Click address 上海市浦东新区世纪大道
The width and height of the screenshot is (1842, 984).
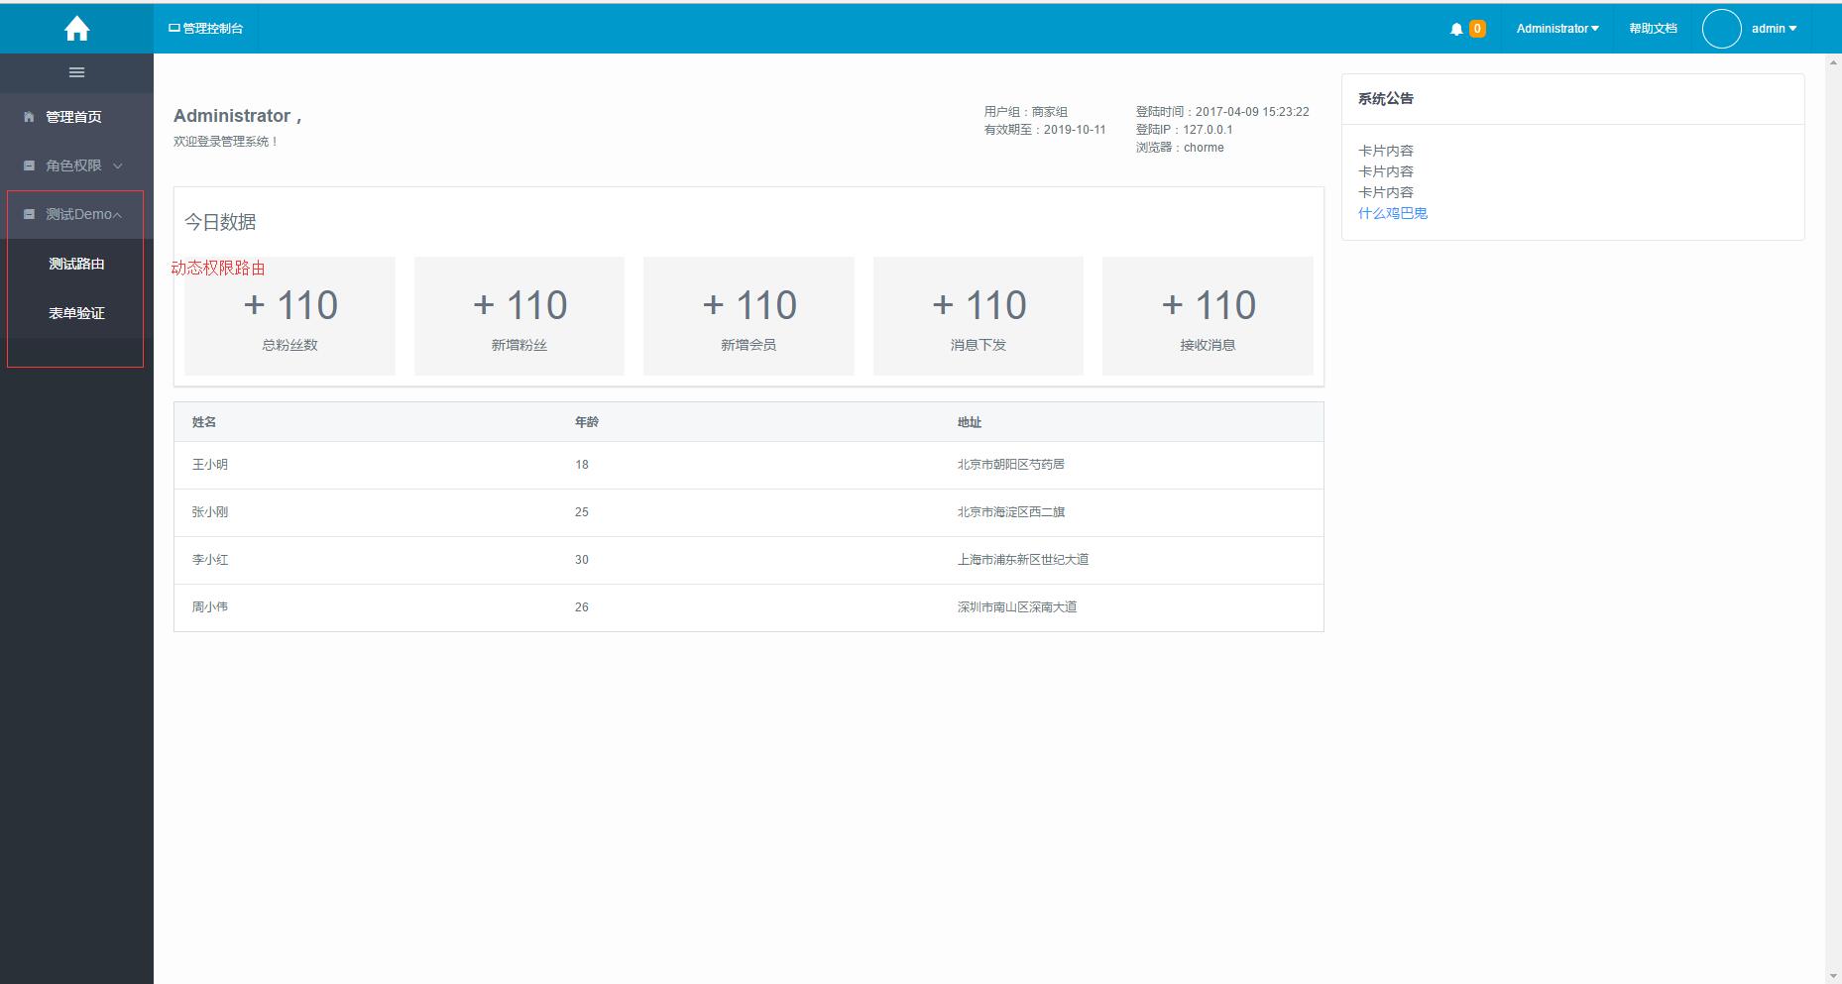coord(1023,560)
